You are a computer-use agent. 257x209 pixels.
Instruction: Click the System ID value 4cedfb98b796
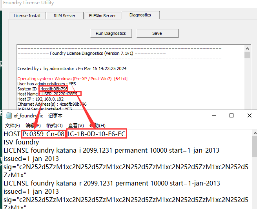coord(54,89)
